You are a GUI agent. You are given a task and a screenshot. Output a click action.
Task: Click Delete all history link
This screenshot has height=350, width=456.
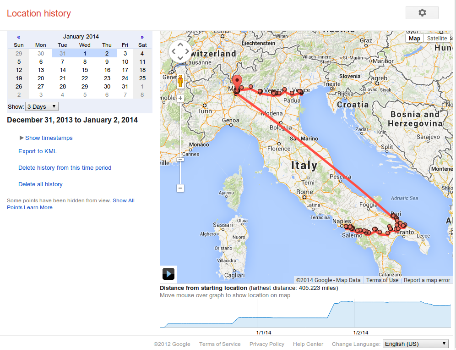point(40,184)
